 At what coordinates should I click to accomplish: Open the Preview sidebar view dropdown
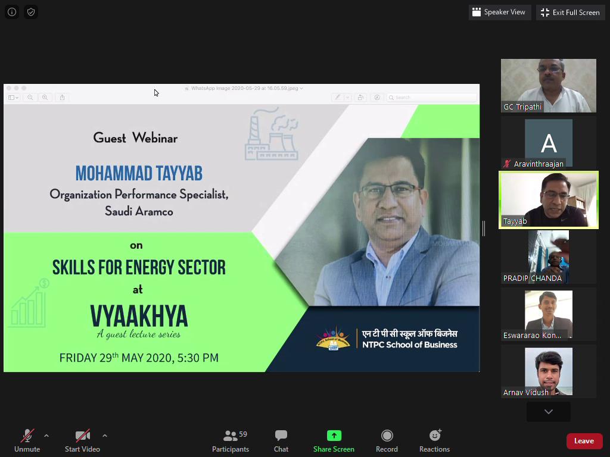tap(13, 98)
